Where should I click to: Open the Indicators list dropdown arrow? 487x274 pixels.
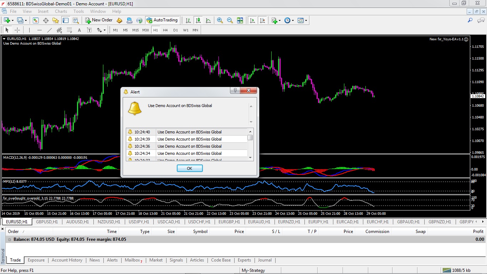(x=280, y=21)
